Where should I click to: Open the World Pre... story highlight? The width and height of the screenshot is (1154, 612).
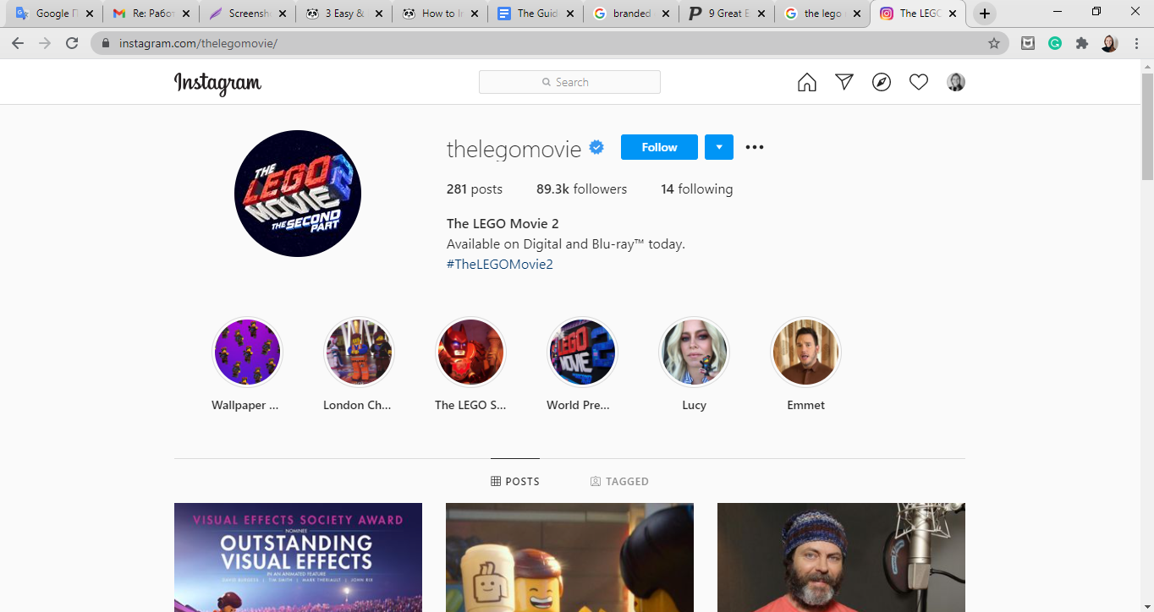point(582,352)
